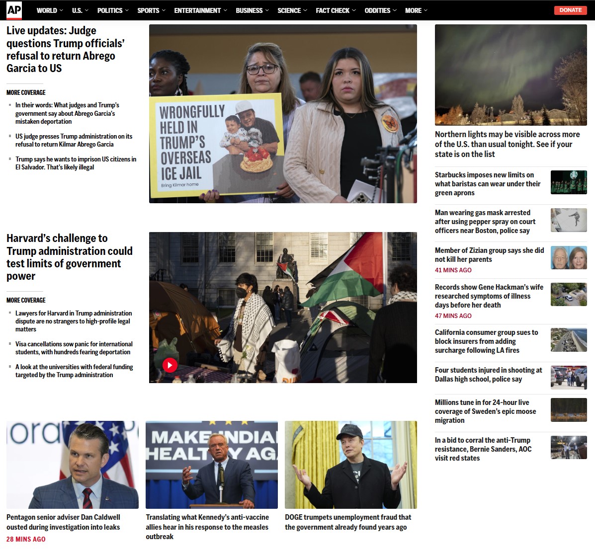595x557 pixels.
Task: Read Kennedy's anti-vaccine allies headline
Action: 207,527
